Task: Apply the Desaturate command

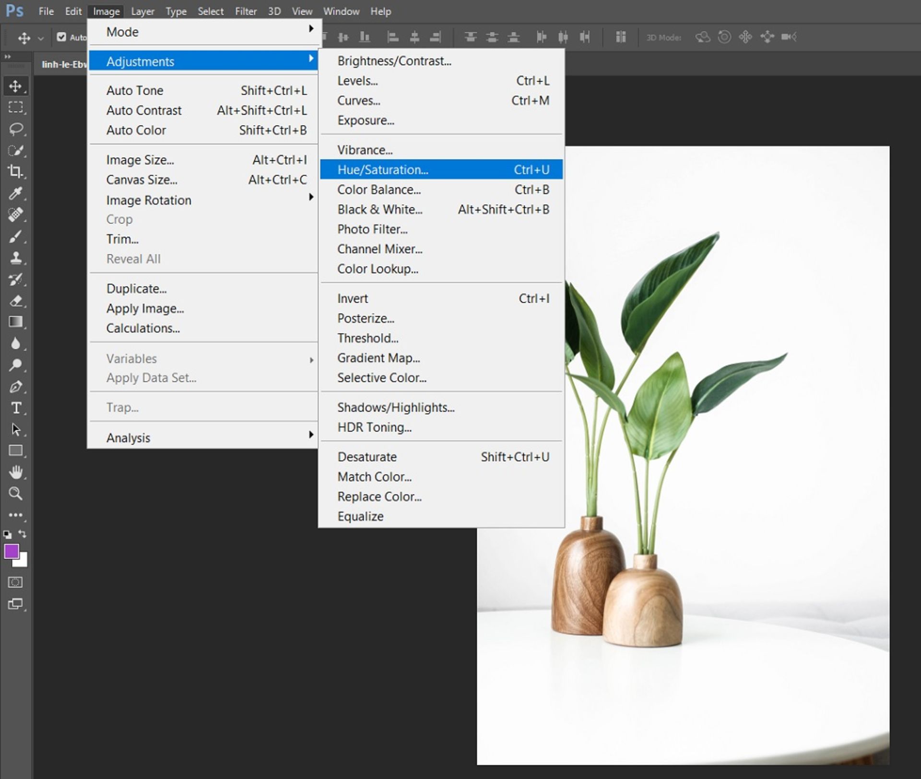Action: [367, 457]
